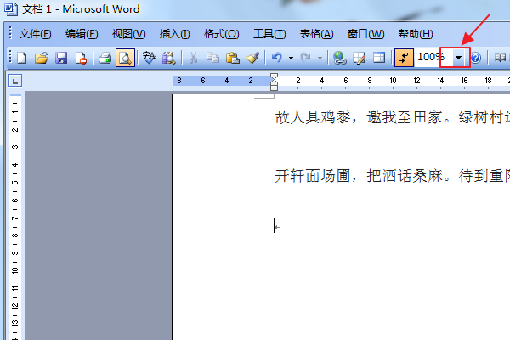510x340 pixels.
Task: Click the left indent marker on ruler
Action: pos(275,88)
